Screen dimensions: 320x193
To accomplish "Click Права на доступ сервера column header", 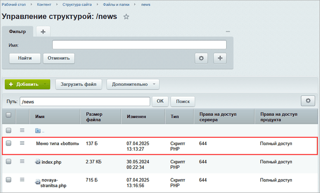I will coord(218,117).
